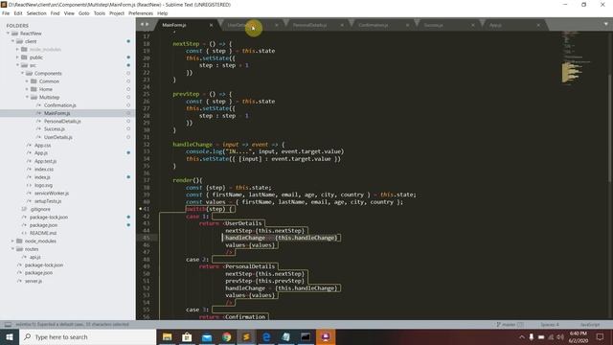This screenshot has width=613, height=345.
Task: Open the Preferences menu
Action: point(141,13)
